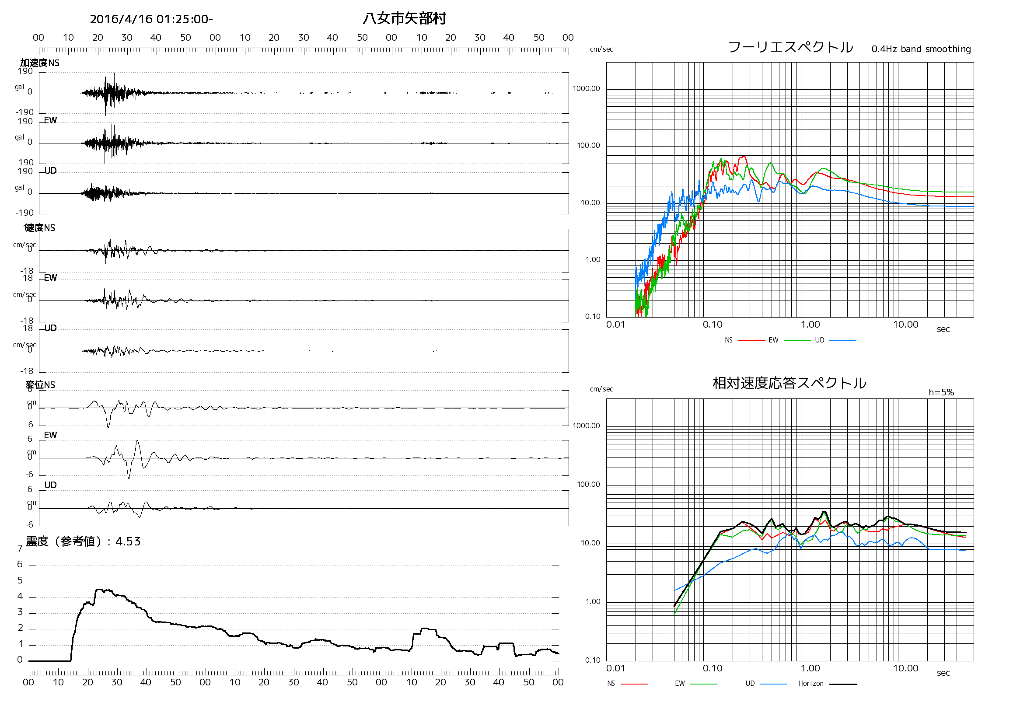Image resolution: width=1013 pixels, height=716 pixels.
Task: Click the 変位NS waveform label
Action: pos(41,385)
